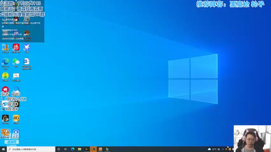This screenshot has height=152, width=271.
Task: Click the G tray icon
Action: pyautogui.click(x=226, y=149)
